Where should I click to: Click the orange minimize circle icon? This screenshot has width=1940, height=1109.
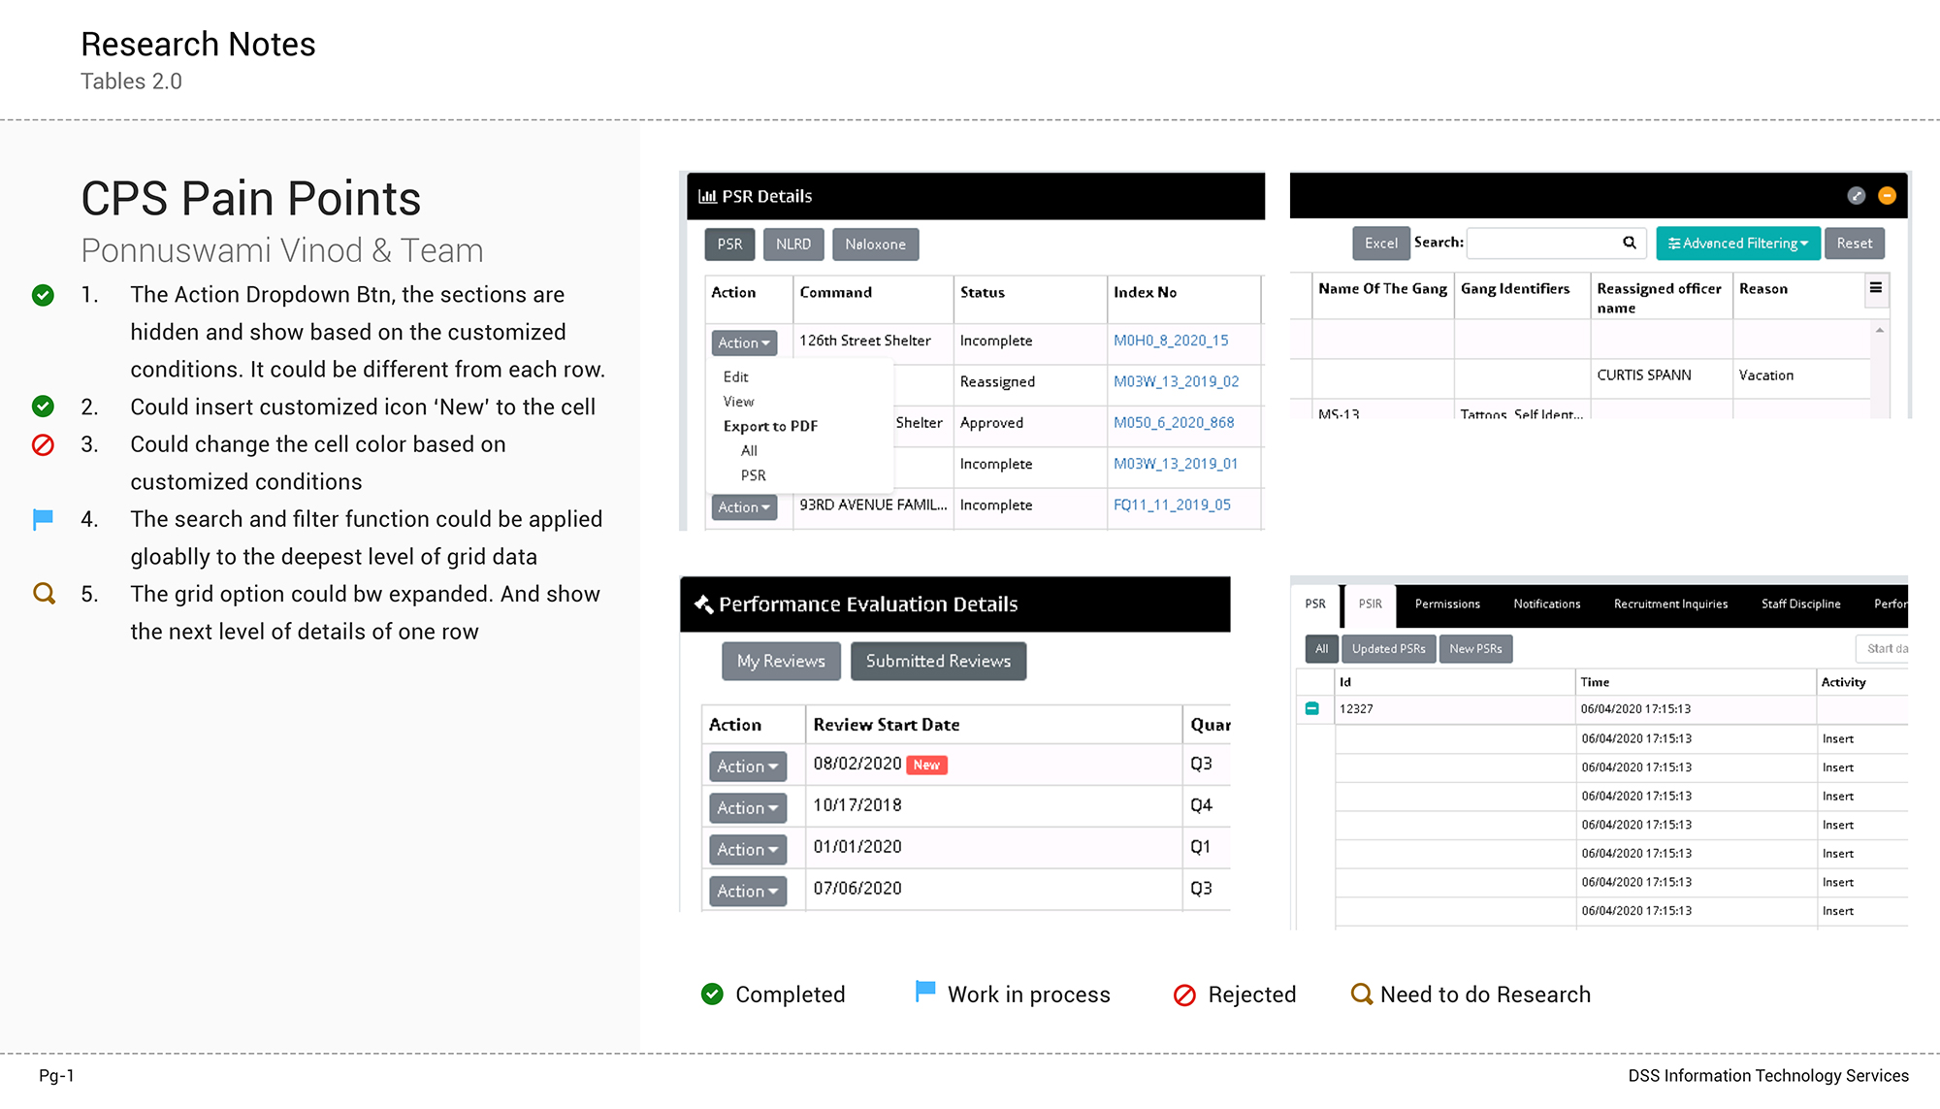tap(1887, 196)
